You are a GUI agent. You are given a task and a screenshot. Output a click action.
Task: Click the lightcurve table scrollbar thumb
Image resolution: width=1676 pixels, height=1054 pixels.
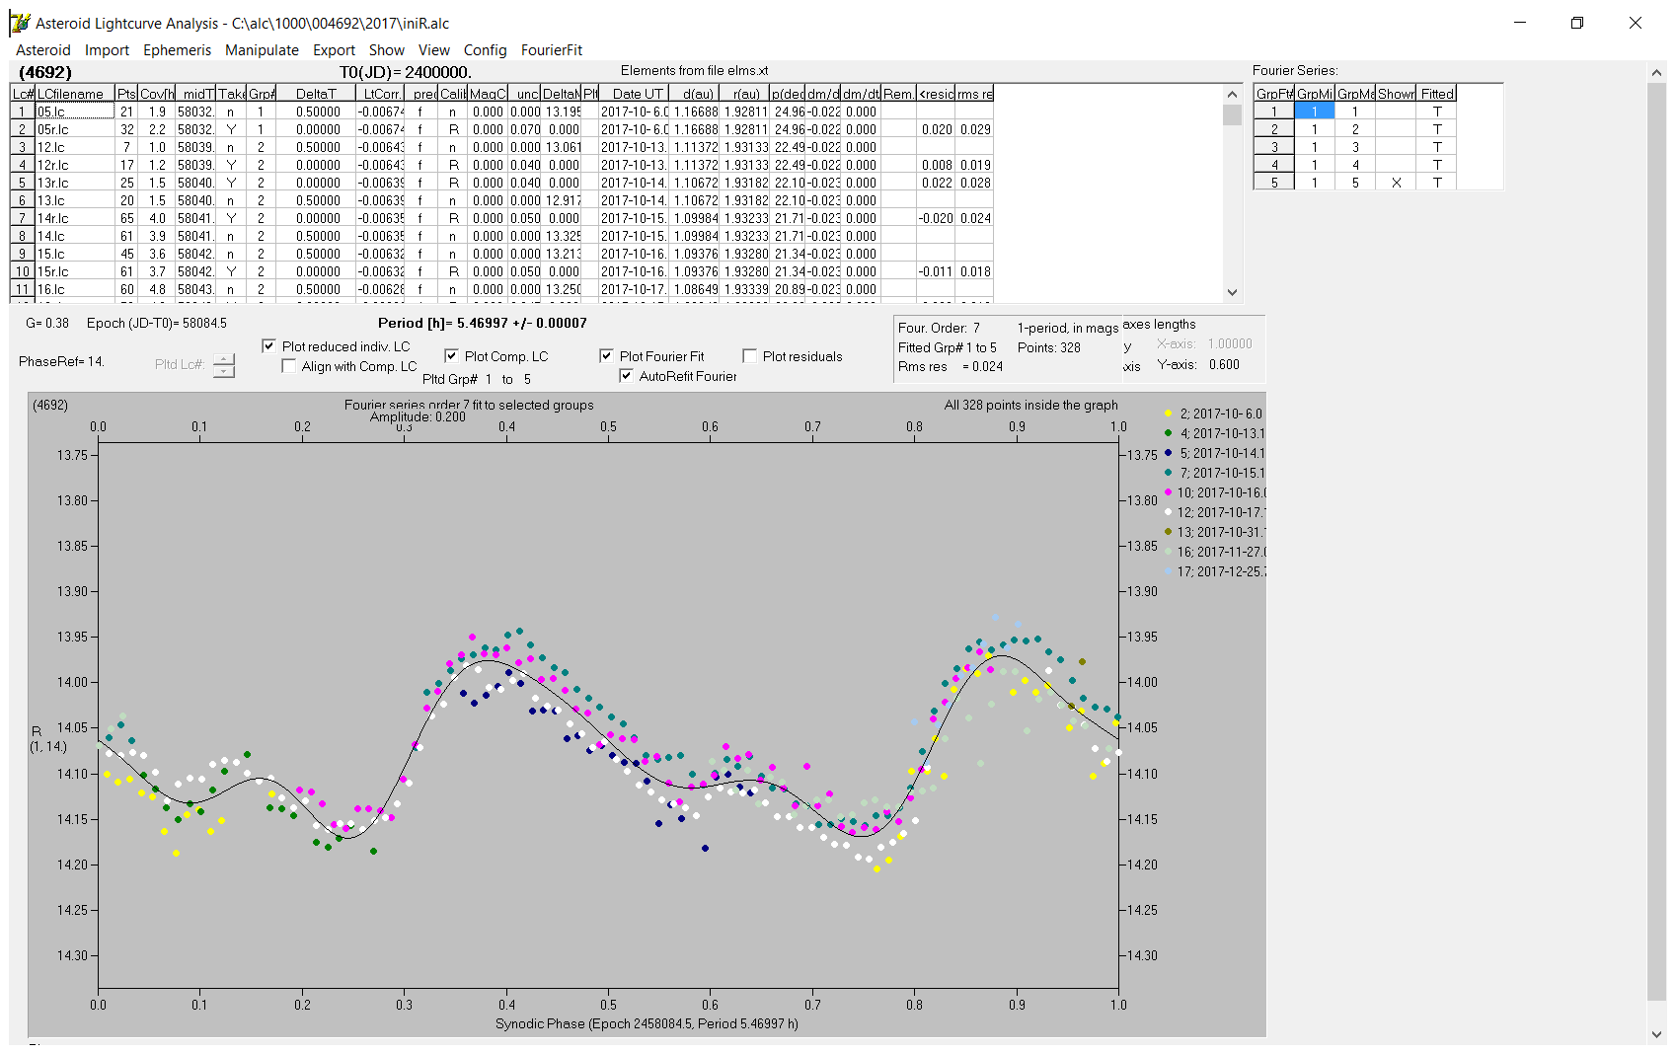[x=1232, y=114]
